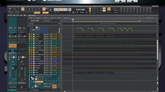Click the Synth Volume bus name label
Screen dimensions: 165x92
[x=39, y=82]
